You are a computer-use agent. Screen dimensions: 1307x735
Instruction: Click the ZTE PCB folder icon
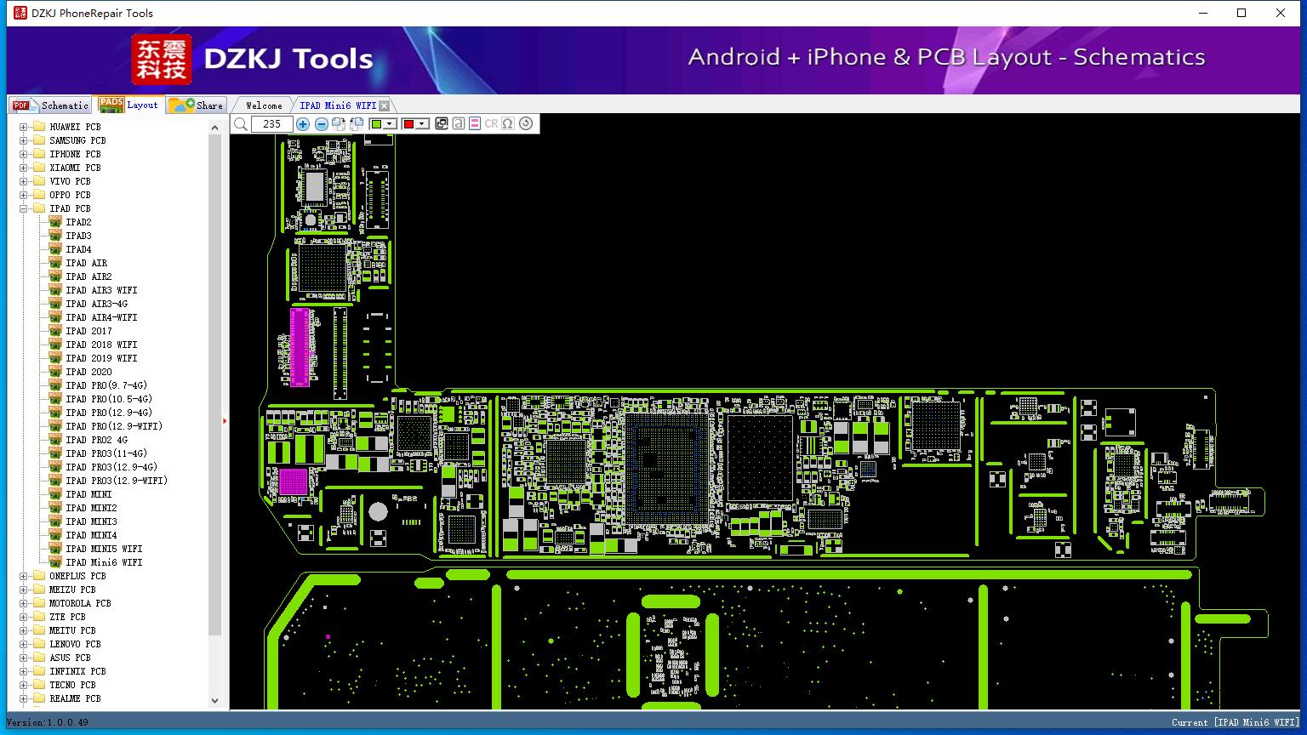[38, 617]
